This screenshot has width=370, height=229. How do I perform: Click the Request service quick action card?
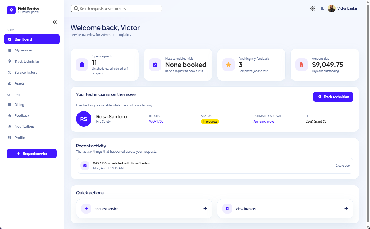(x=144, y=209)
